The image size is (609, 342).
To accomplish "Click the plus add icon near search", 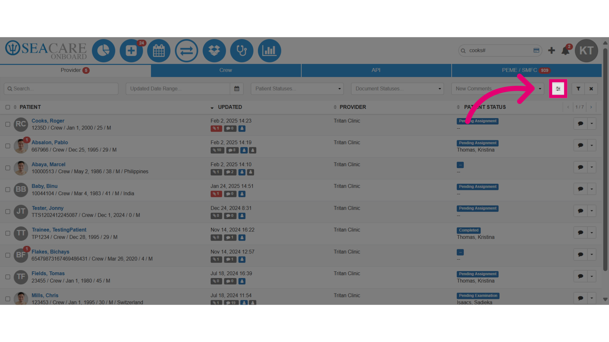I will [x=552, y=50].
